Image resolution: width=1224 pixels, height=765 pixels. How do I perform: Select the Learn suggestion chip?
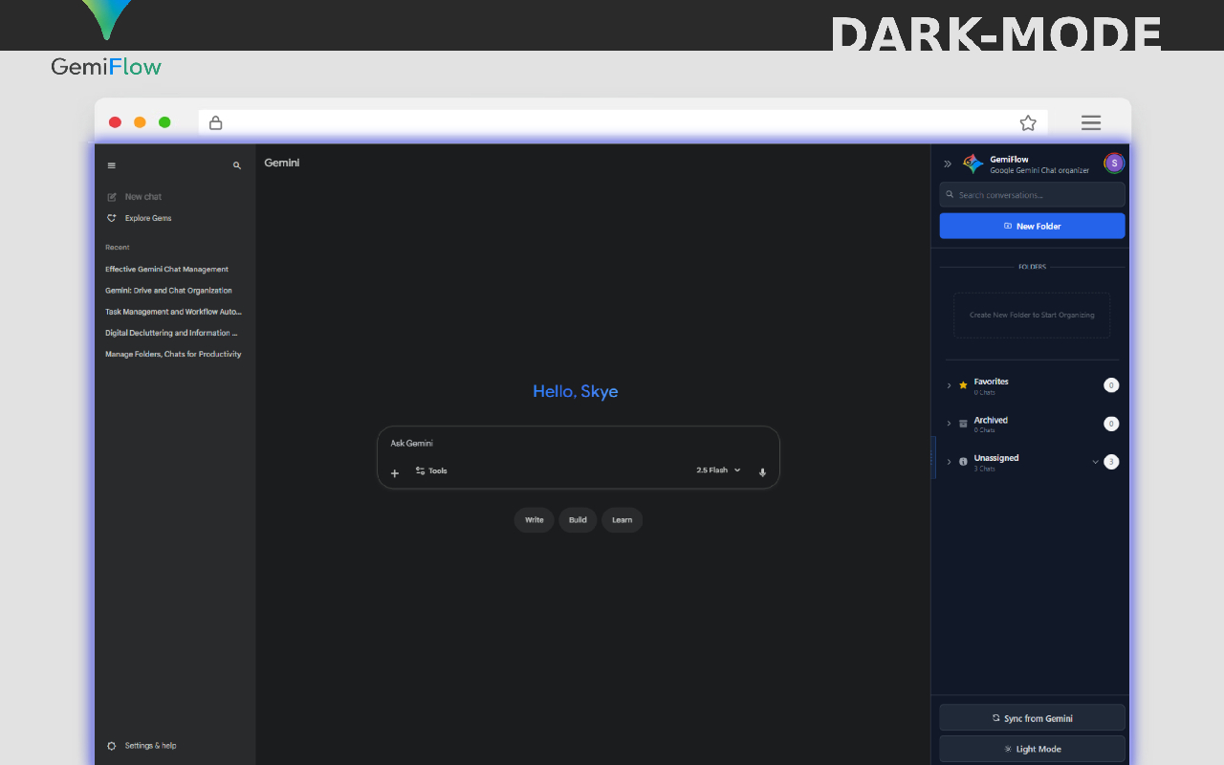click(x=623, y=520)
